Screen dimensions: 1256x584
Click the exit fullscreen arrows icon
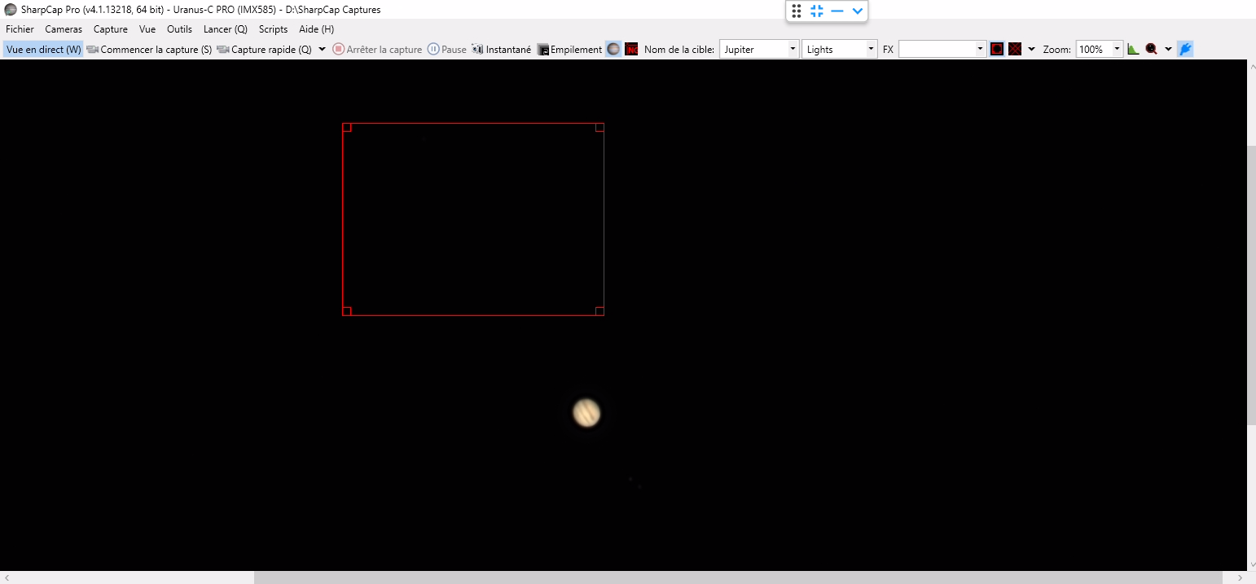click(x=817, y=11)
